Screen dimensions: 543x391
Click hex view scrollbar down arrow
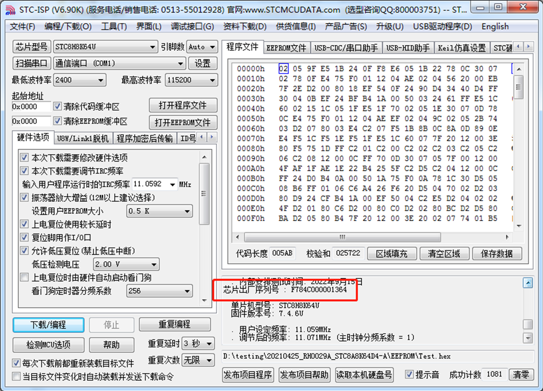[x=519, y=226]
